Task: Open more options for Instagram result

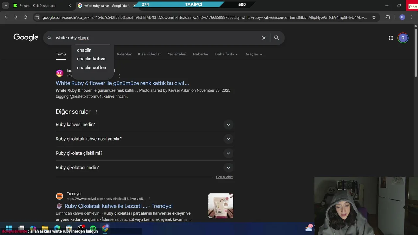Action: [119, 76]
